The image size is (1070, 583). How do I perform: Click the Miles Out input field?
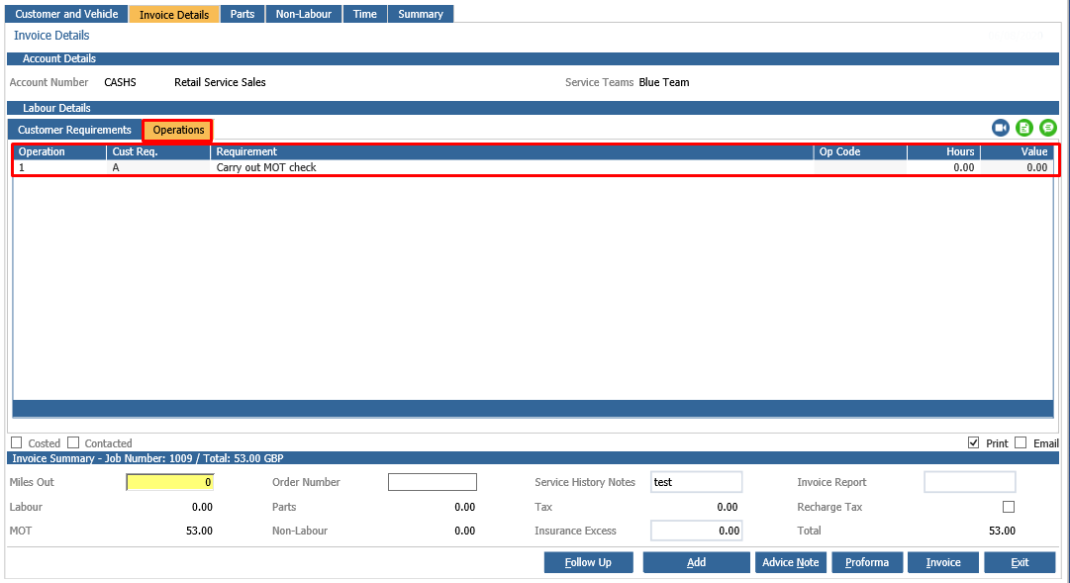pos(170,482)
